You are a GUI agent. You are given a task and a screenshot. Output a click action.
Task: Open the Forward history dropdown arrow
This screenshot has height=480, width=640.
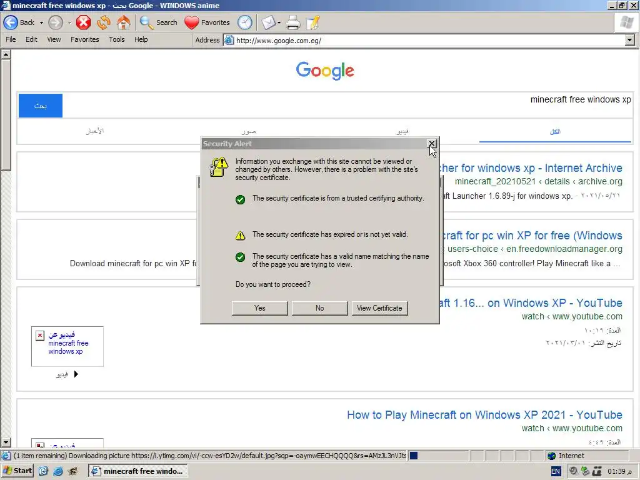(69, 23)
